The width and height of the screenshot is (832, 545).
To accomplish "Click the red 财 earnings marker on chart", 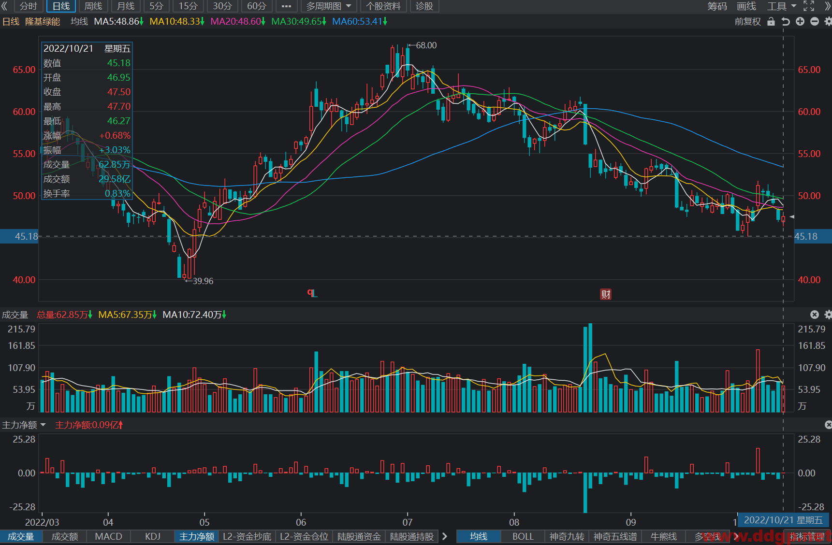I will coord(606,294).
